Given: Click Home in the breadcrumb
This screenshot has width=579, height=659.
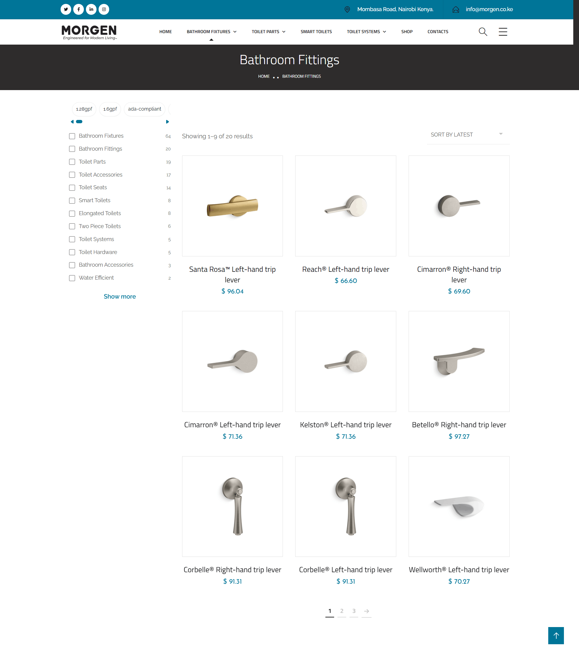Looking at the screenshot, I should point(264,77).
